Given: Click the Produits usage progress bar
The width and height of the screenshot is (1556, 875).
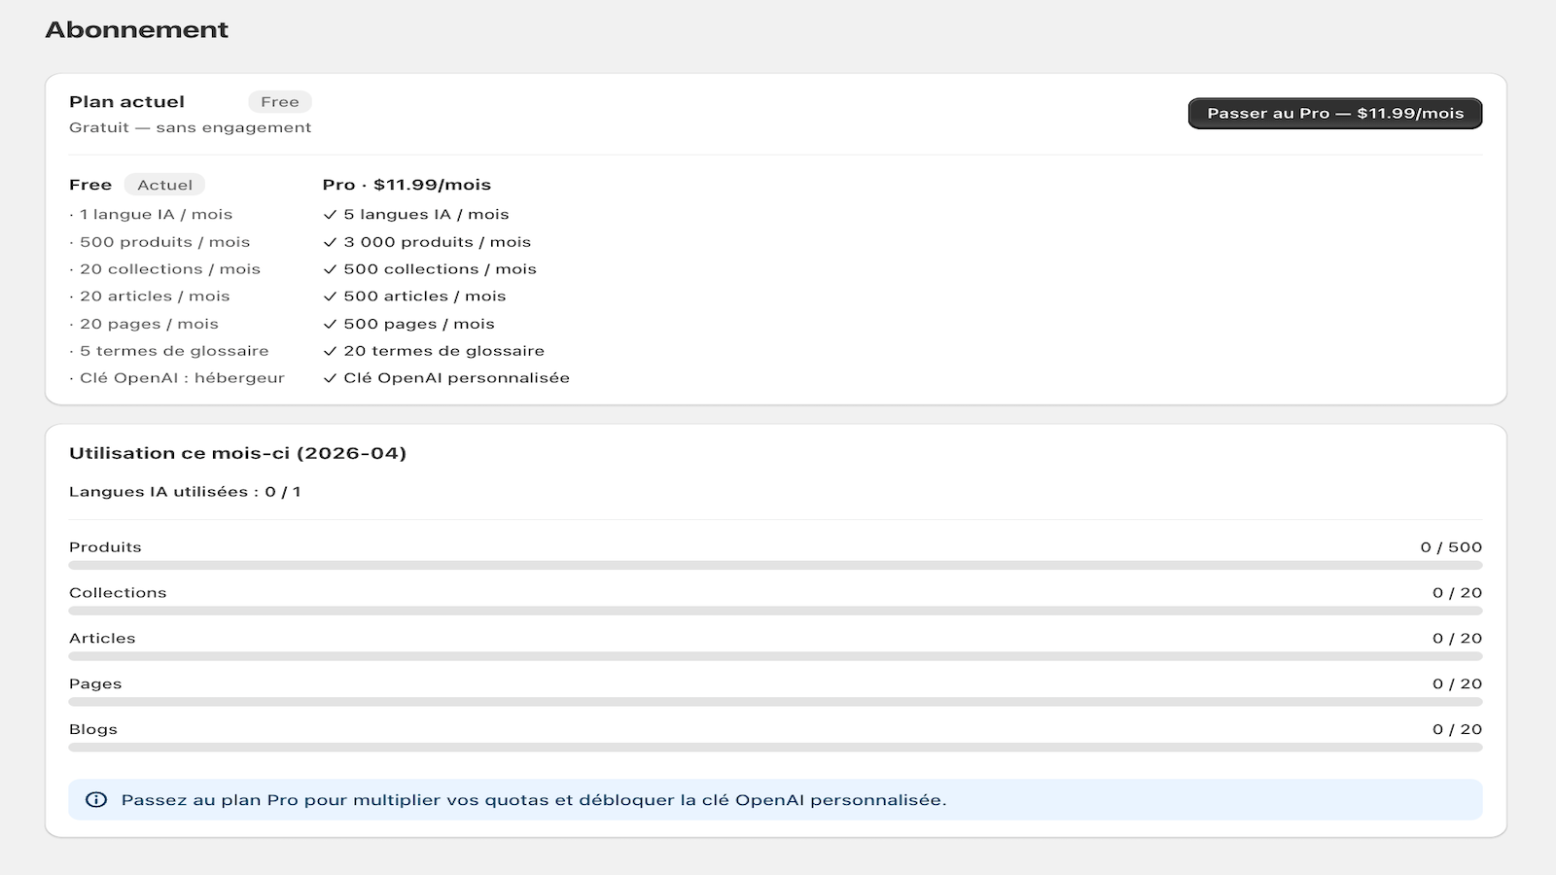Looking at the screenshot, I should (775, 565).
